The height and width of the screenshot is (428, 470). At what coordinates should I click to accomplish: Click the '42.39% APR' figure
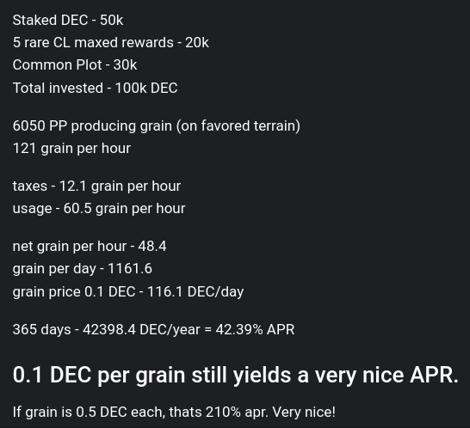point(255,329)
